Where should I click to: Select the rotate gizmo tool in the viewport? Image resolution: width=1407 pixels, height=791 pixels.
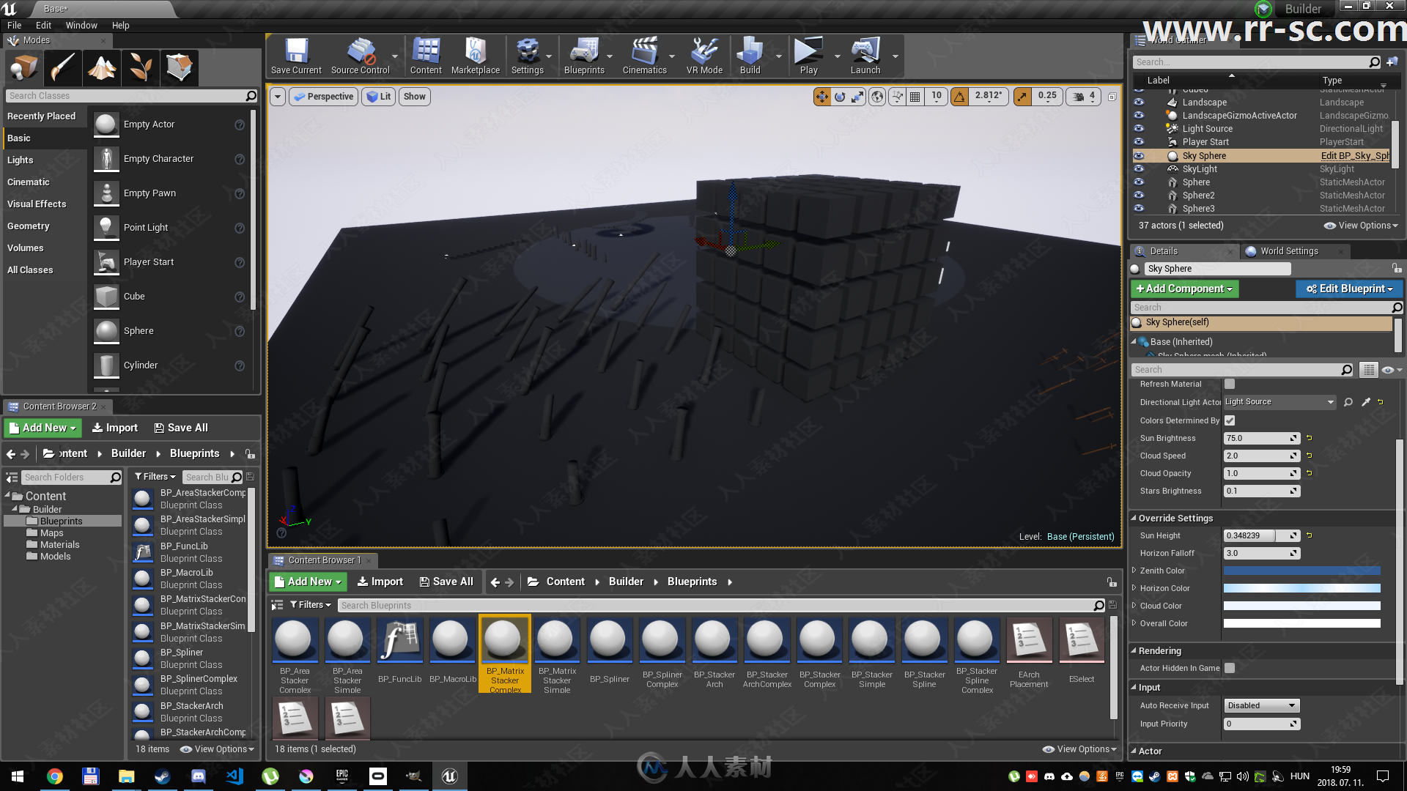[x=840, y=97]
